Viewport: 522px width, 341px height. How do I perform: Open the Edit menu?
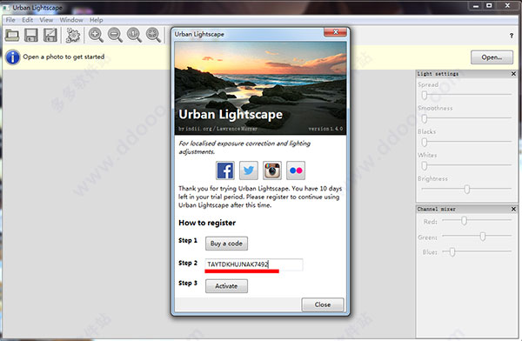28,20
